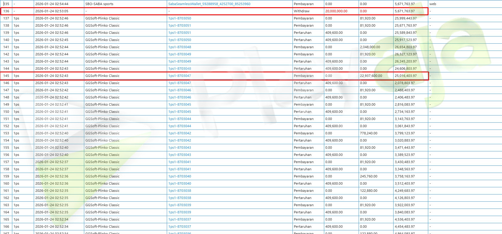Open the highlighted row 145 link 1ps1-8703047
Screen dimensions: 502x234
(180, 76)
